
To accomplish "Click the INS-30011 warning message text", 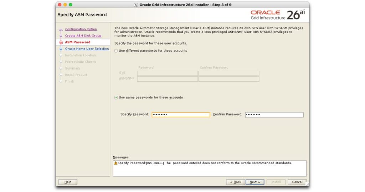I will click(x=205, y=163).
